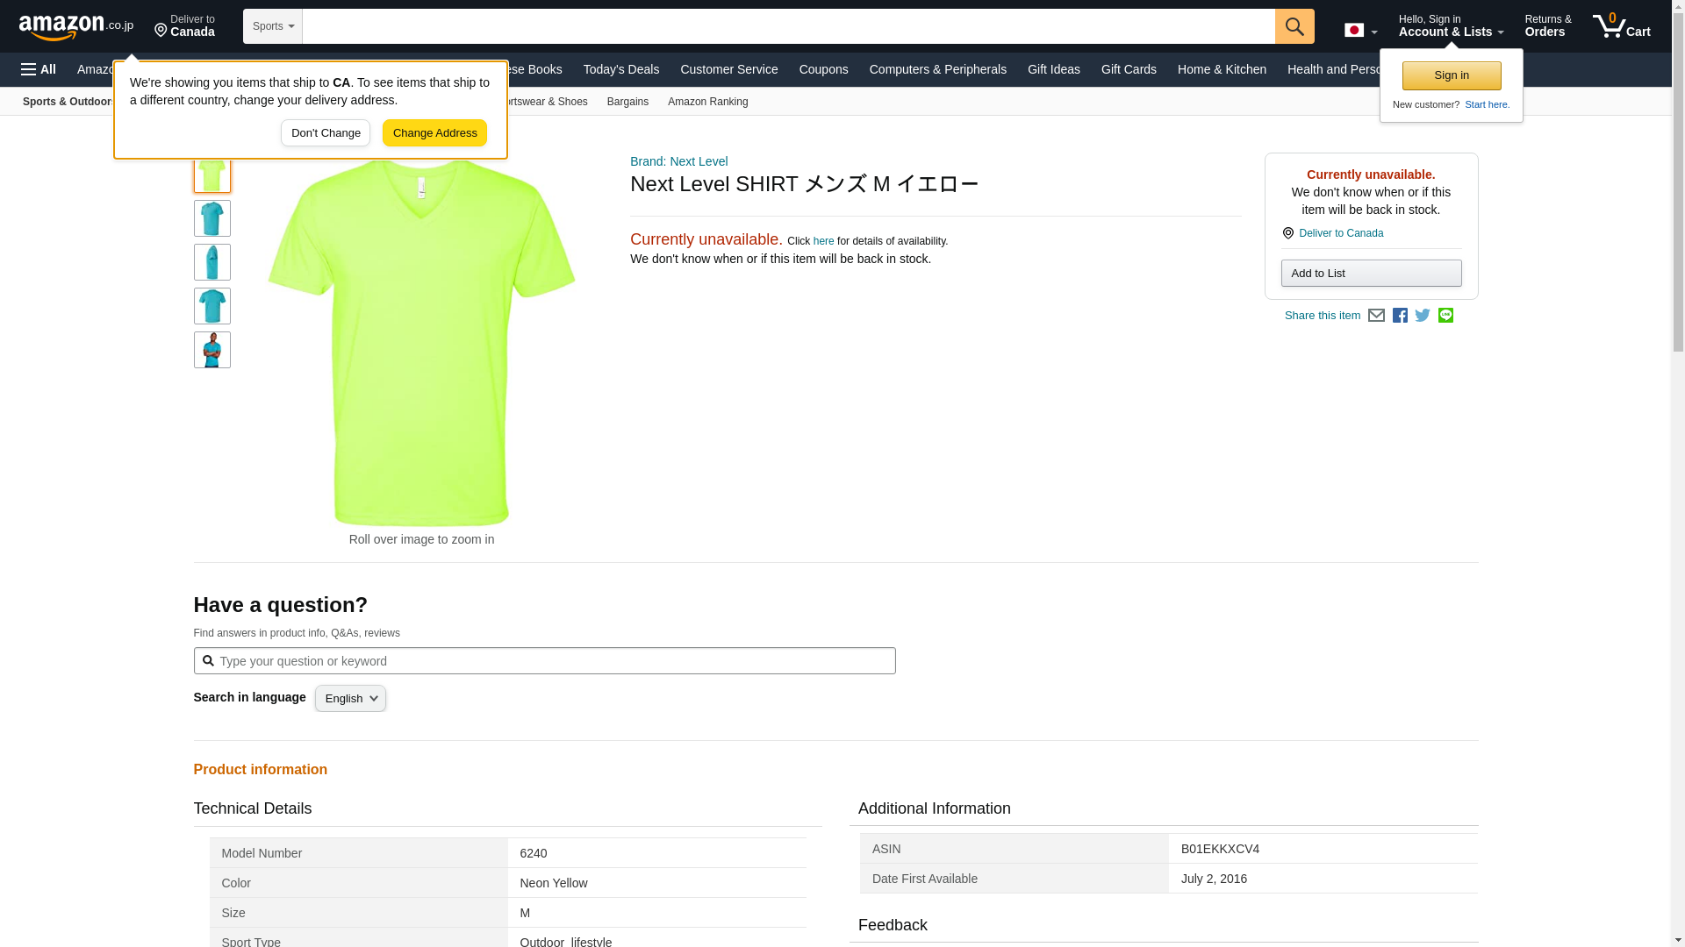
Task: Open the Japan flag language selector
Action: 1360,31
